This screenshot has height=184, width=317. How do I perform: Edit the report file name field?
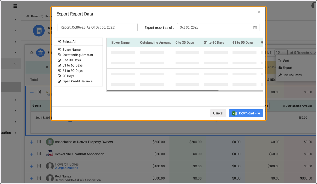click(x=97, y=27)
